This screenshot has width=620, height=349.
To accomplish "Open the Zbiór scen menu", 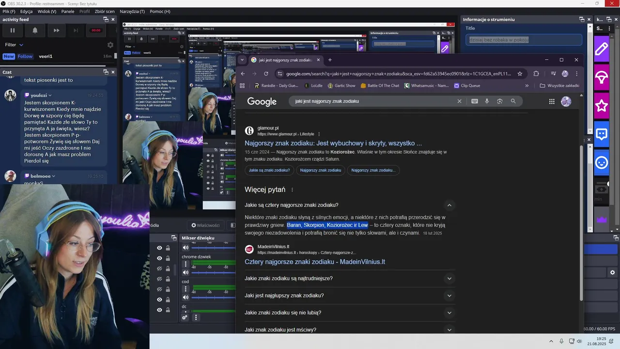I will tap(105, 11).
